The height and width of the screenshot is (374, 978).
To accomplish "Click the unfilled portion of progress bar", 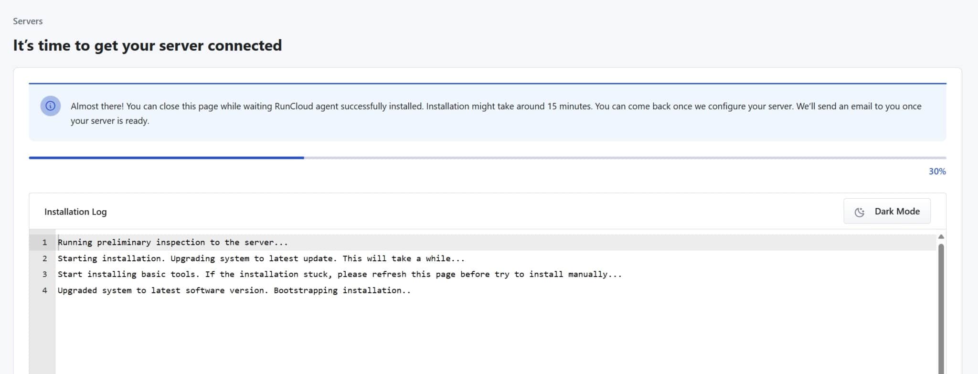I will (625, 158).
